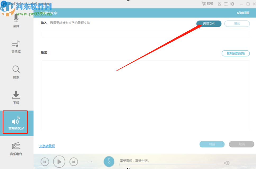Mute audio with the speaker icon
The height and width of the screenshot is (169, 256).
click(x=227, y=163)
